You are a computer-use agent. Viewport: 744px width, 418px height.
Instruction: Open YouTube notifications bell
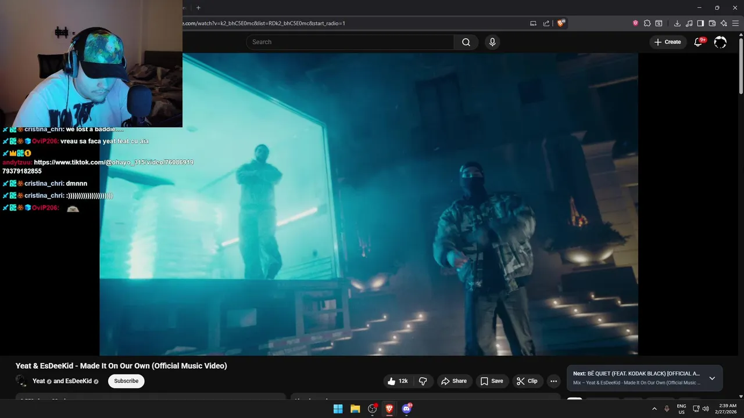click(x=698, y=42)
